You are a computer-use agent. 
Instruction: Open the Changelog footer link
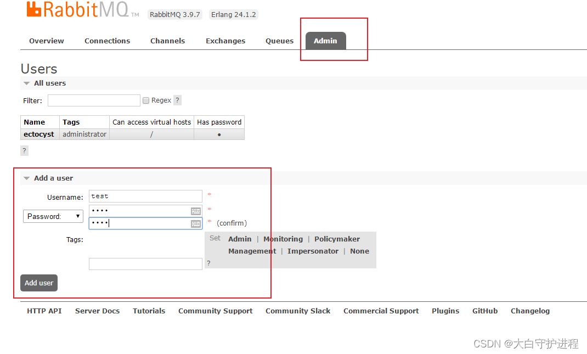tap(530, 311)
